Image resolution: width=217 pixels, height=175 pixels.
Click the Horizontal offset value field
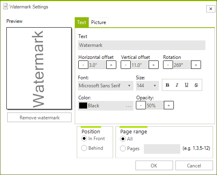click(97, 65)
